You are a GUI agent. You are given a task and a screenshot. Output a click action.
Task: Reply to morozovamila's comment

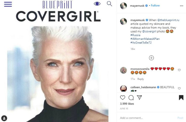[141, 79]
